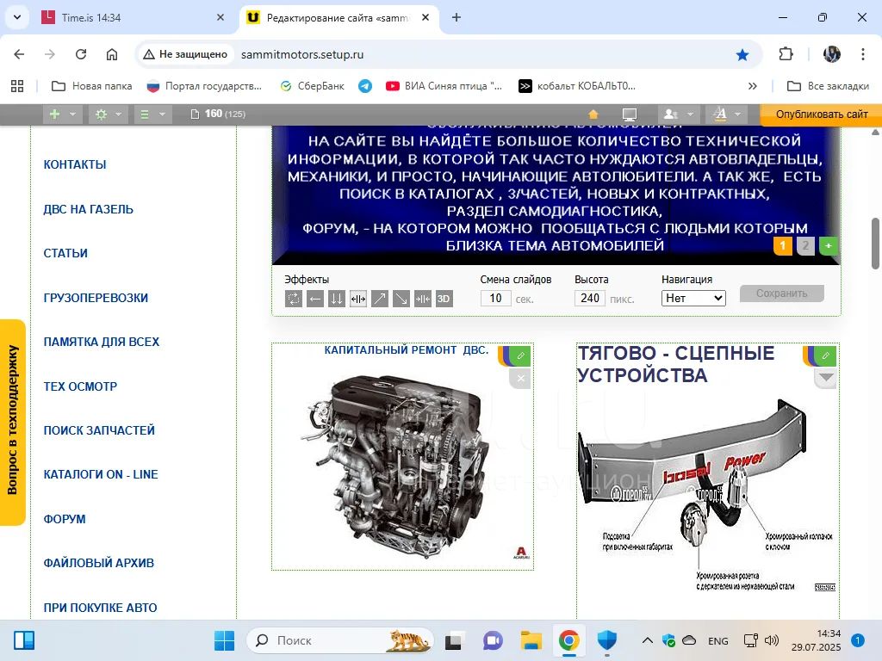The width and height of the screenshot is (882, 661).
Task: Click the green add-slide plus button
Action: tap(829, 245)
